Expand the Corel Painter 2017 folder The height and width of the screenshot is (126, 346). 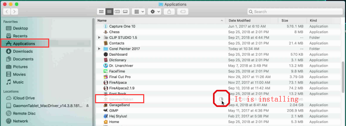click(99, 49)
